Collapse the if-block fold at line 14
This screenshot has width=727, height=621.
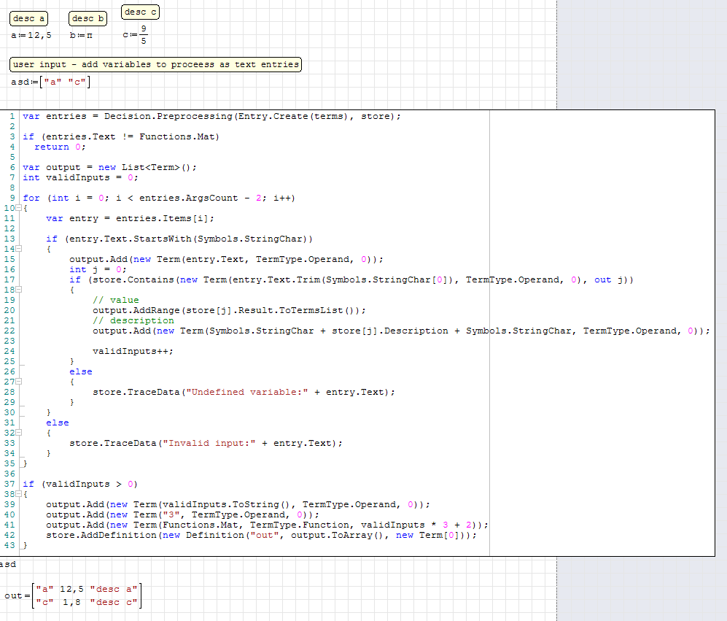[19, 249]
